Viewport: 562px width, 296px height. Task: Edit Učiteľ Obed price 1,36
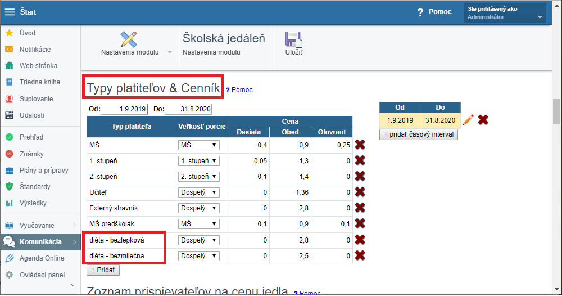point(290,192)
